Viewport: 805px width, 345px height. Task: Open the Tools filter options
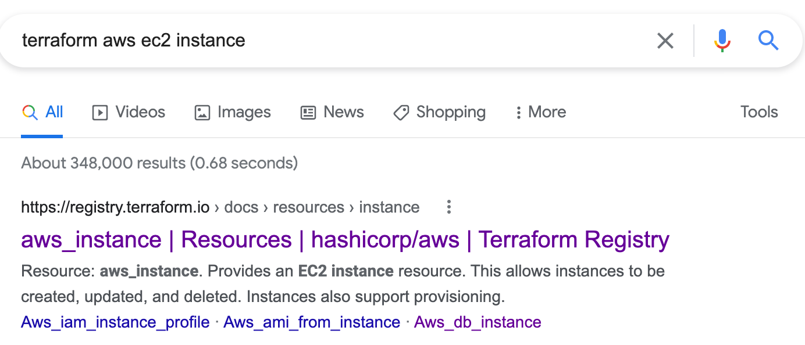click(758, 112)
